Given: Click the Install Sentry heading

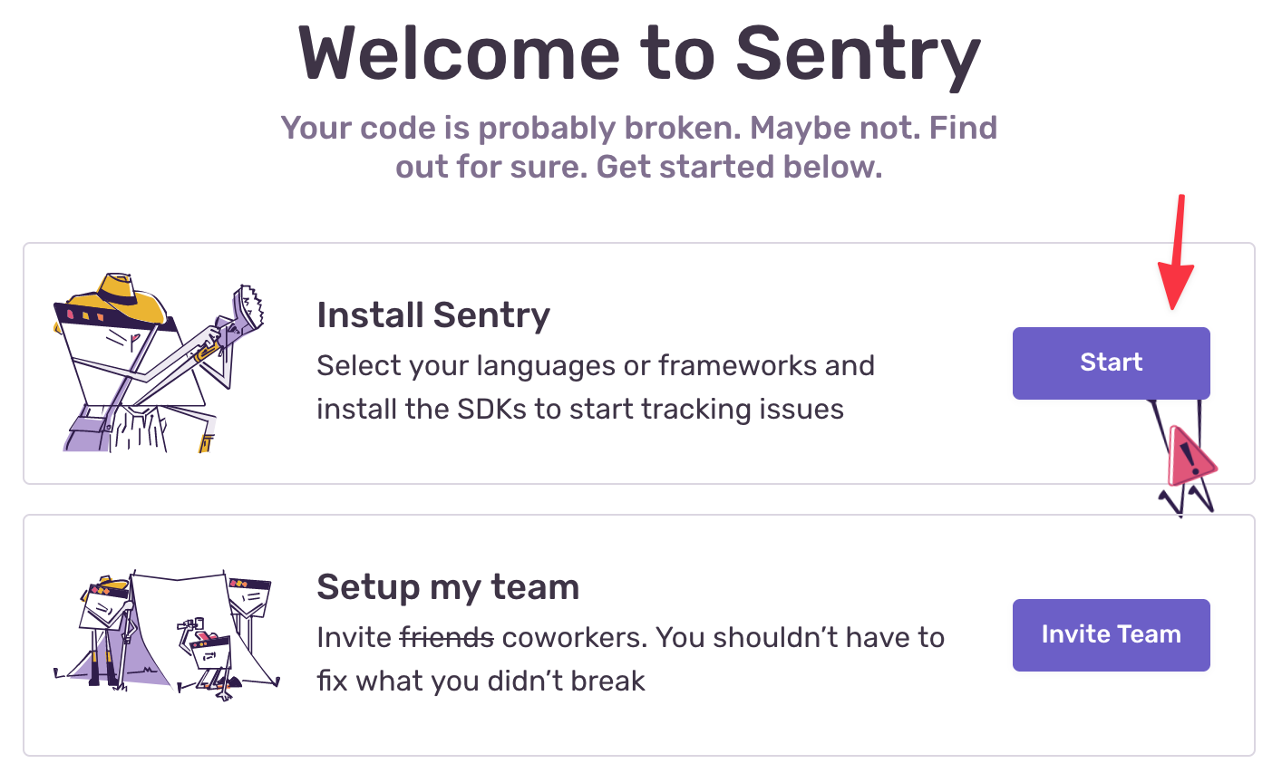Looking at the screenshot, I should pos(433,315).
